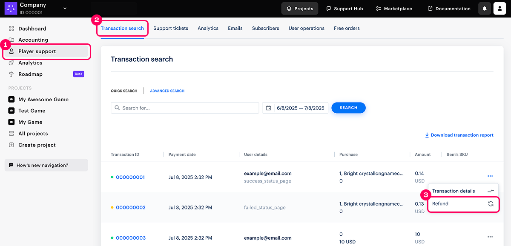The image size is (511, 246).
Task: Click the three-dots menu for transaction 000000001
Action: coord(490,176)
